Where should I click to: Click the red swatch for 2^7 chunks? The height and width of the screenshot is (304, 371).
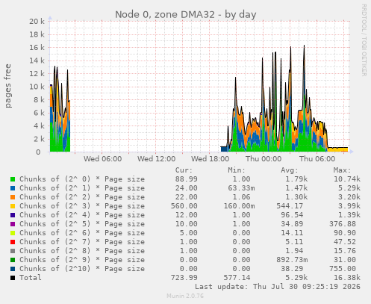click(13, 242)
